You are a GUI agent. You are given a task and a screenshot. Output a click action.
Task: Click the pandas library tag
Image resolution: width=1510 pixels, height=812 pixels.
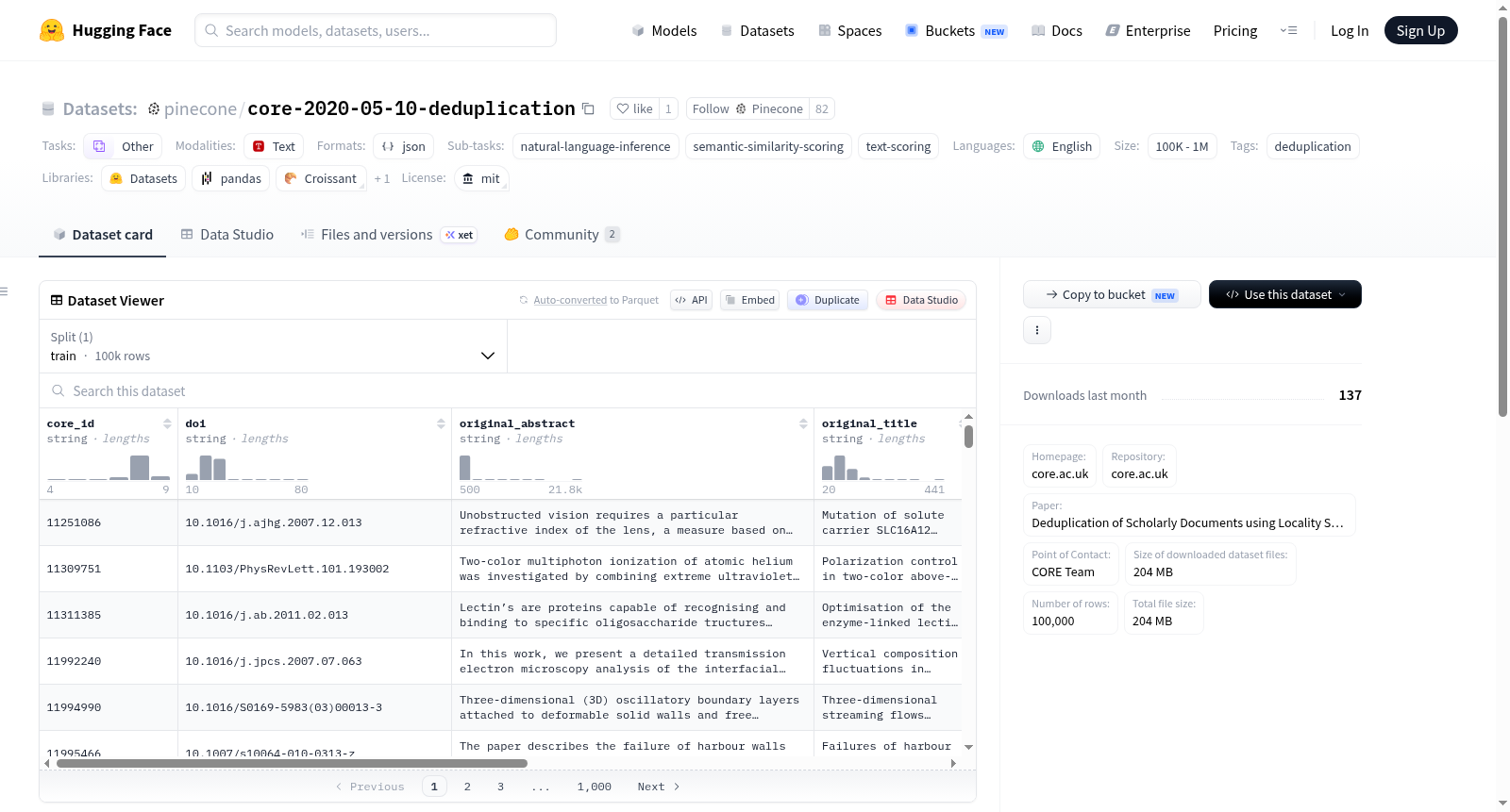pos(231,178)
